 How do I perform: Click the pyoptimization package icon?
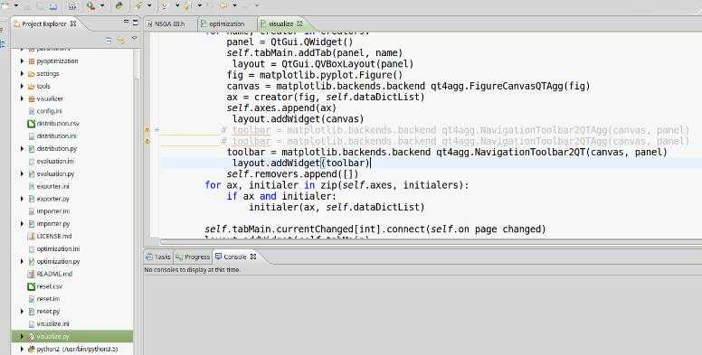coord(32,61)
